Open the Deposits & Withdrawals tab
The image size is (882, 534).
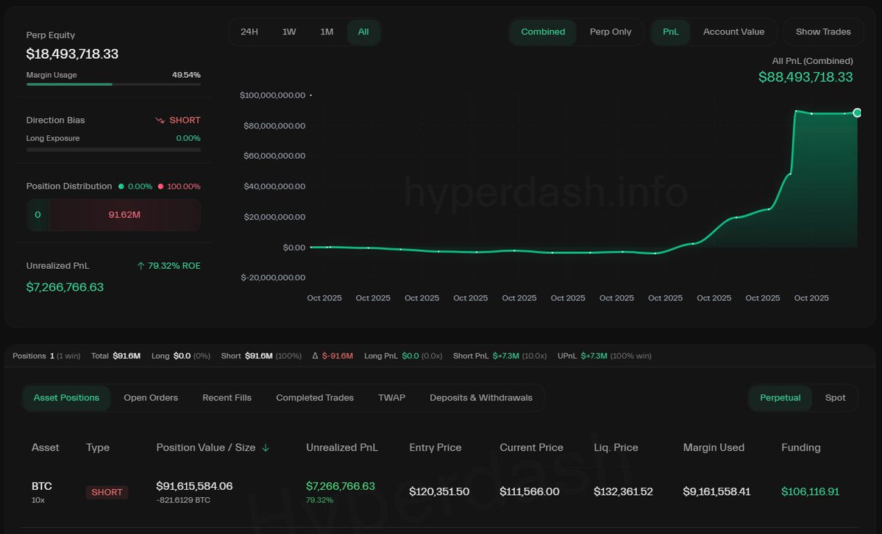click(481, 398)
